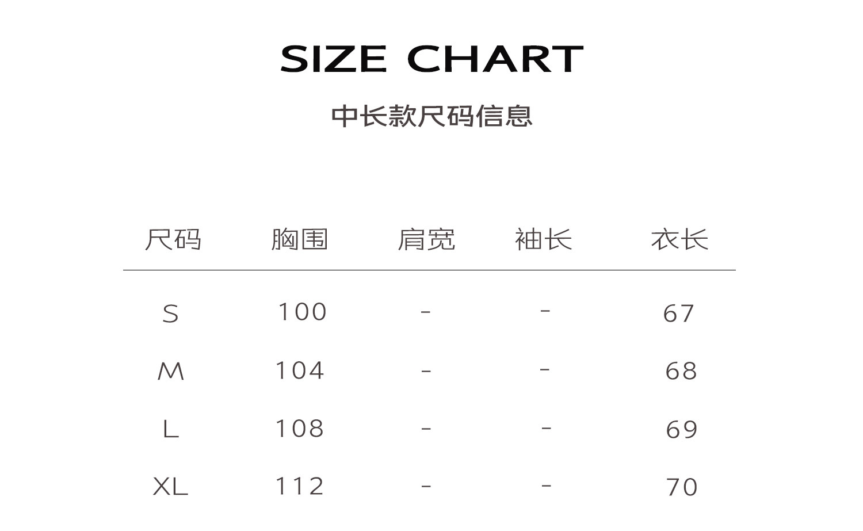Click the 中长款尺码信息 subtitle

(x=431, y=116)
